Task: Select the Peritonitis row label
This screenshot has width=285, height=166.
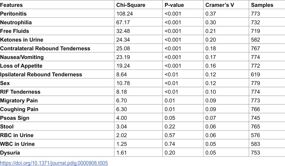Action: (13, 14)
